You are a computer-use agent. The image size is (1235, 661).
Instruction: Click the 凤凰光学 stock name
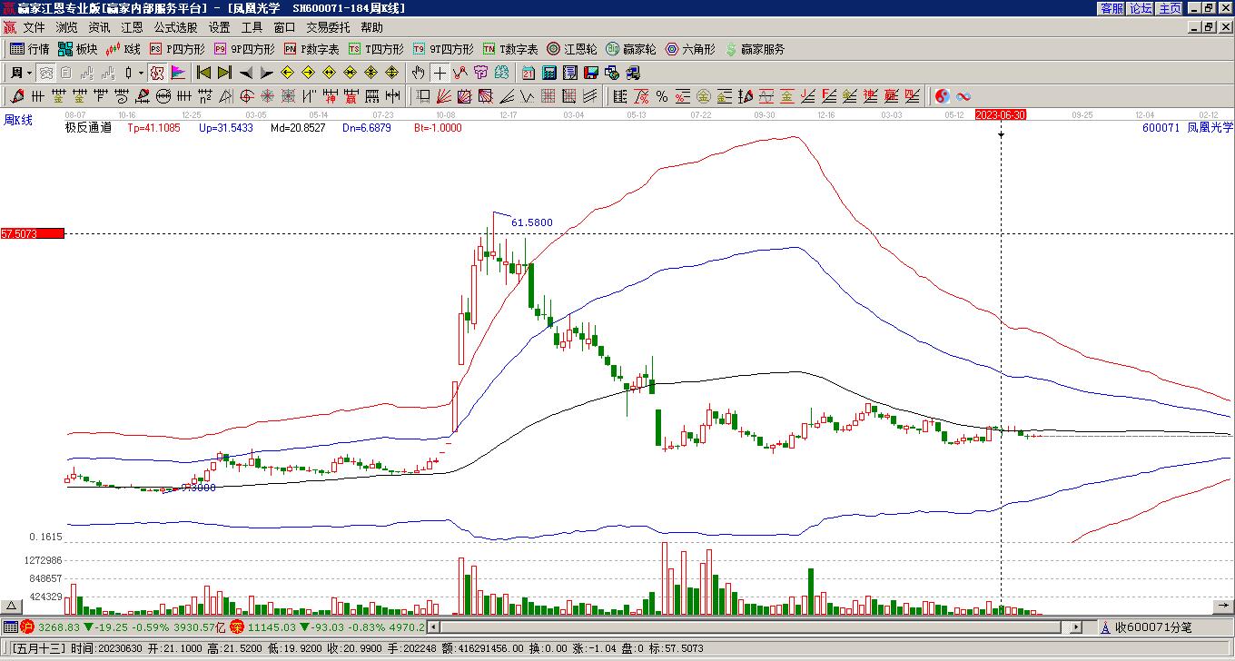pyautogui.click(x=1210, y=128)
